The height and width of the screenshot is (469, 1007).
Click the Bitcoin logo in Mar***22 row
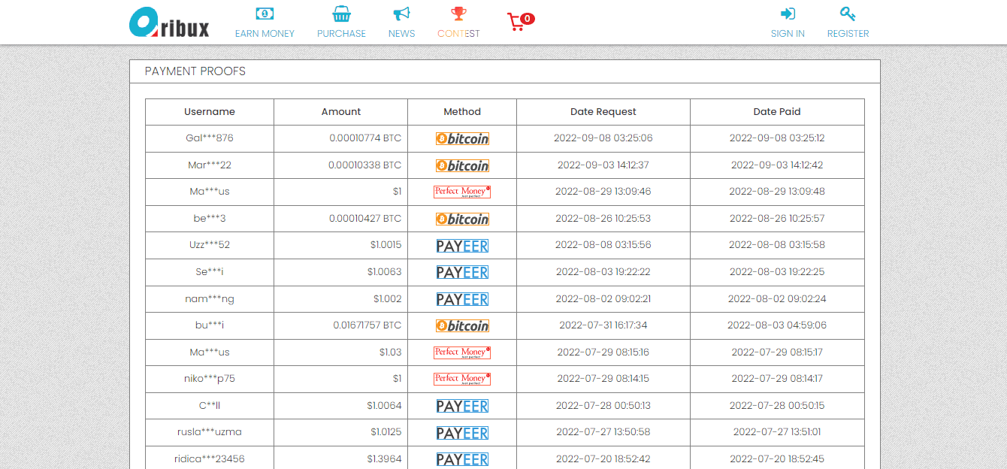(462, 165)
